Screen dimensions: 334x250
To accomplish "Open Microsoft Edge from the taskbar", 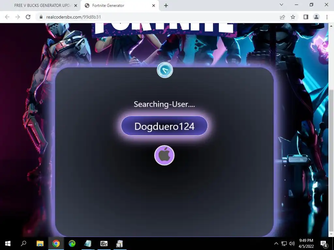I will click(x=72, y=243).
